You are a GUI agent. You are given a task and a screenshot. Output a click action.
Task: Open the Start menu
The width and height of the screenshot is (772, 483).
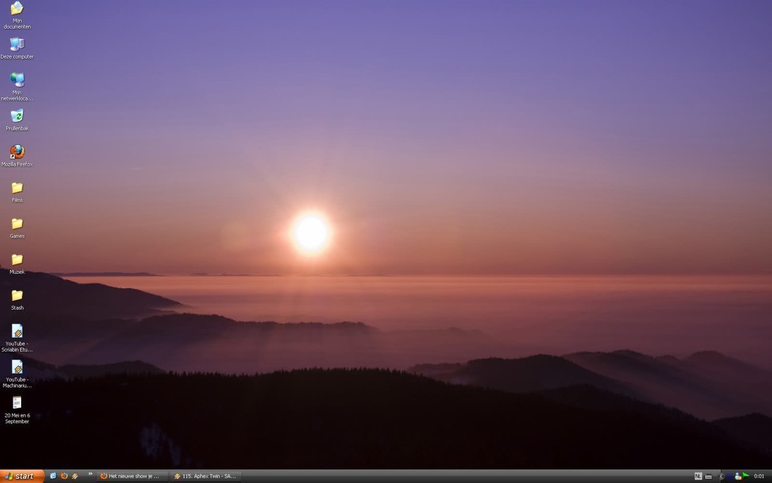click(22, 476)
